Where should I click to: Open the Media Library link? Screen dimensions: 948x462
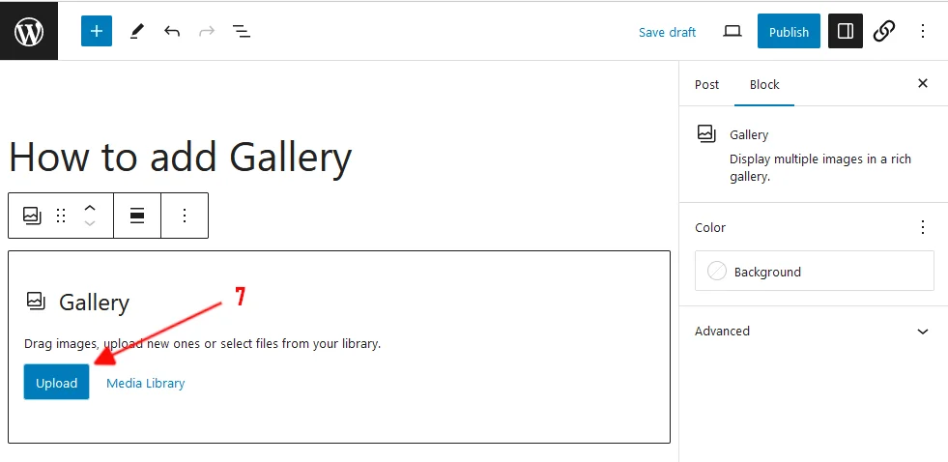[x=145, y=383]
